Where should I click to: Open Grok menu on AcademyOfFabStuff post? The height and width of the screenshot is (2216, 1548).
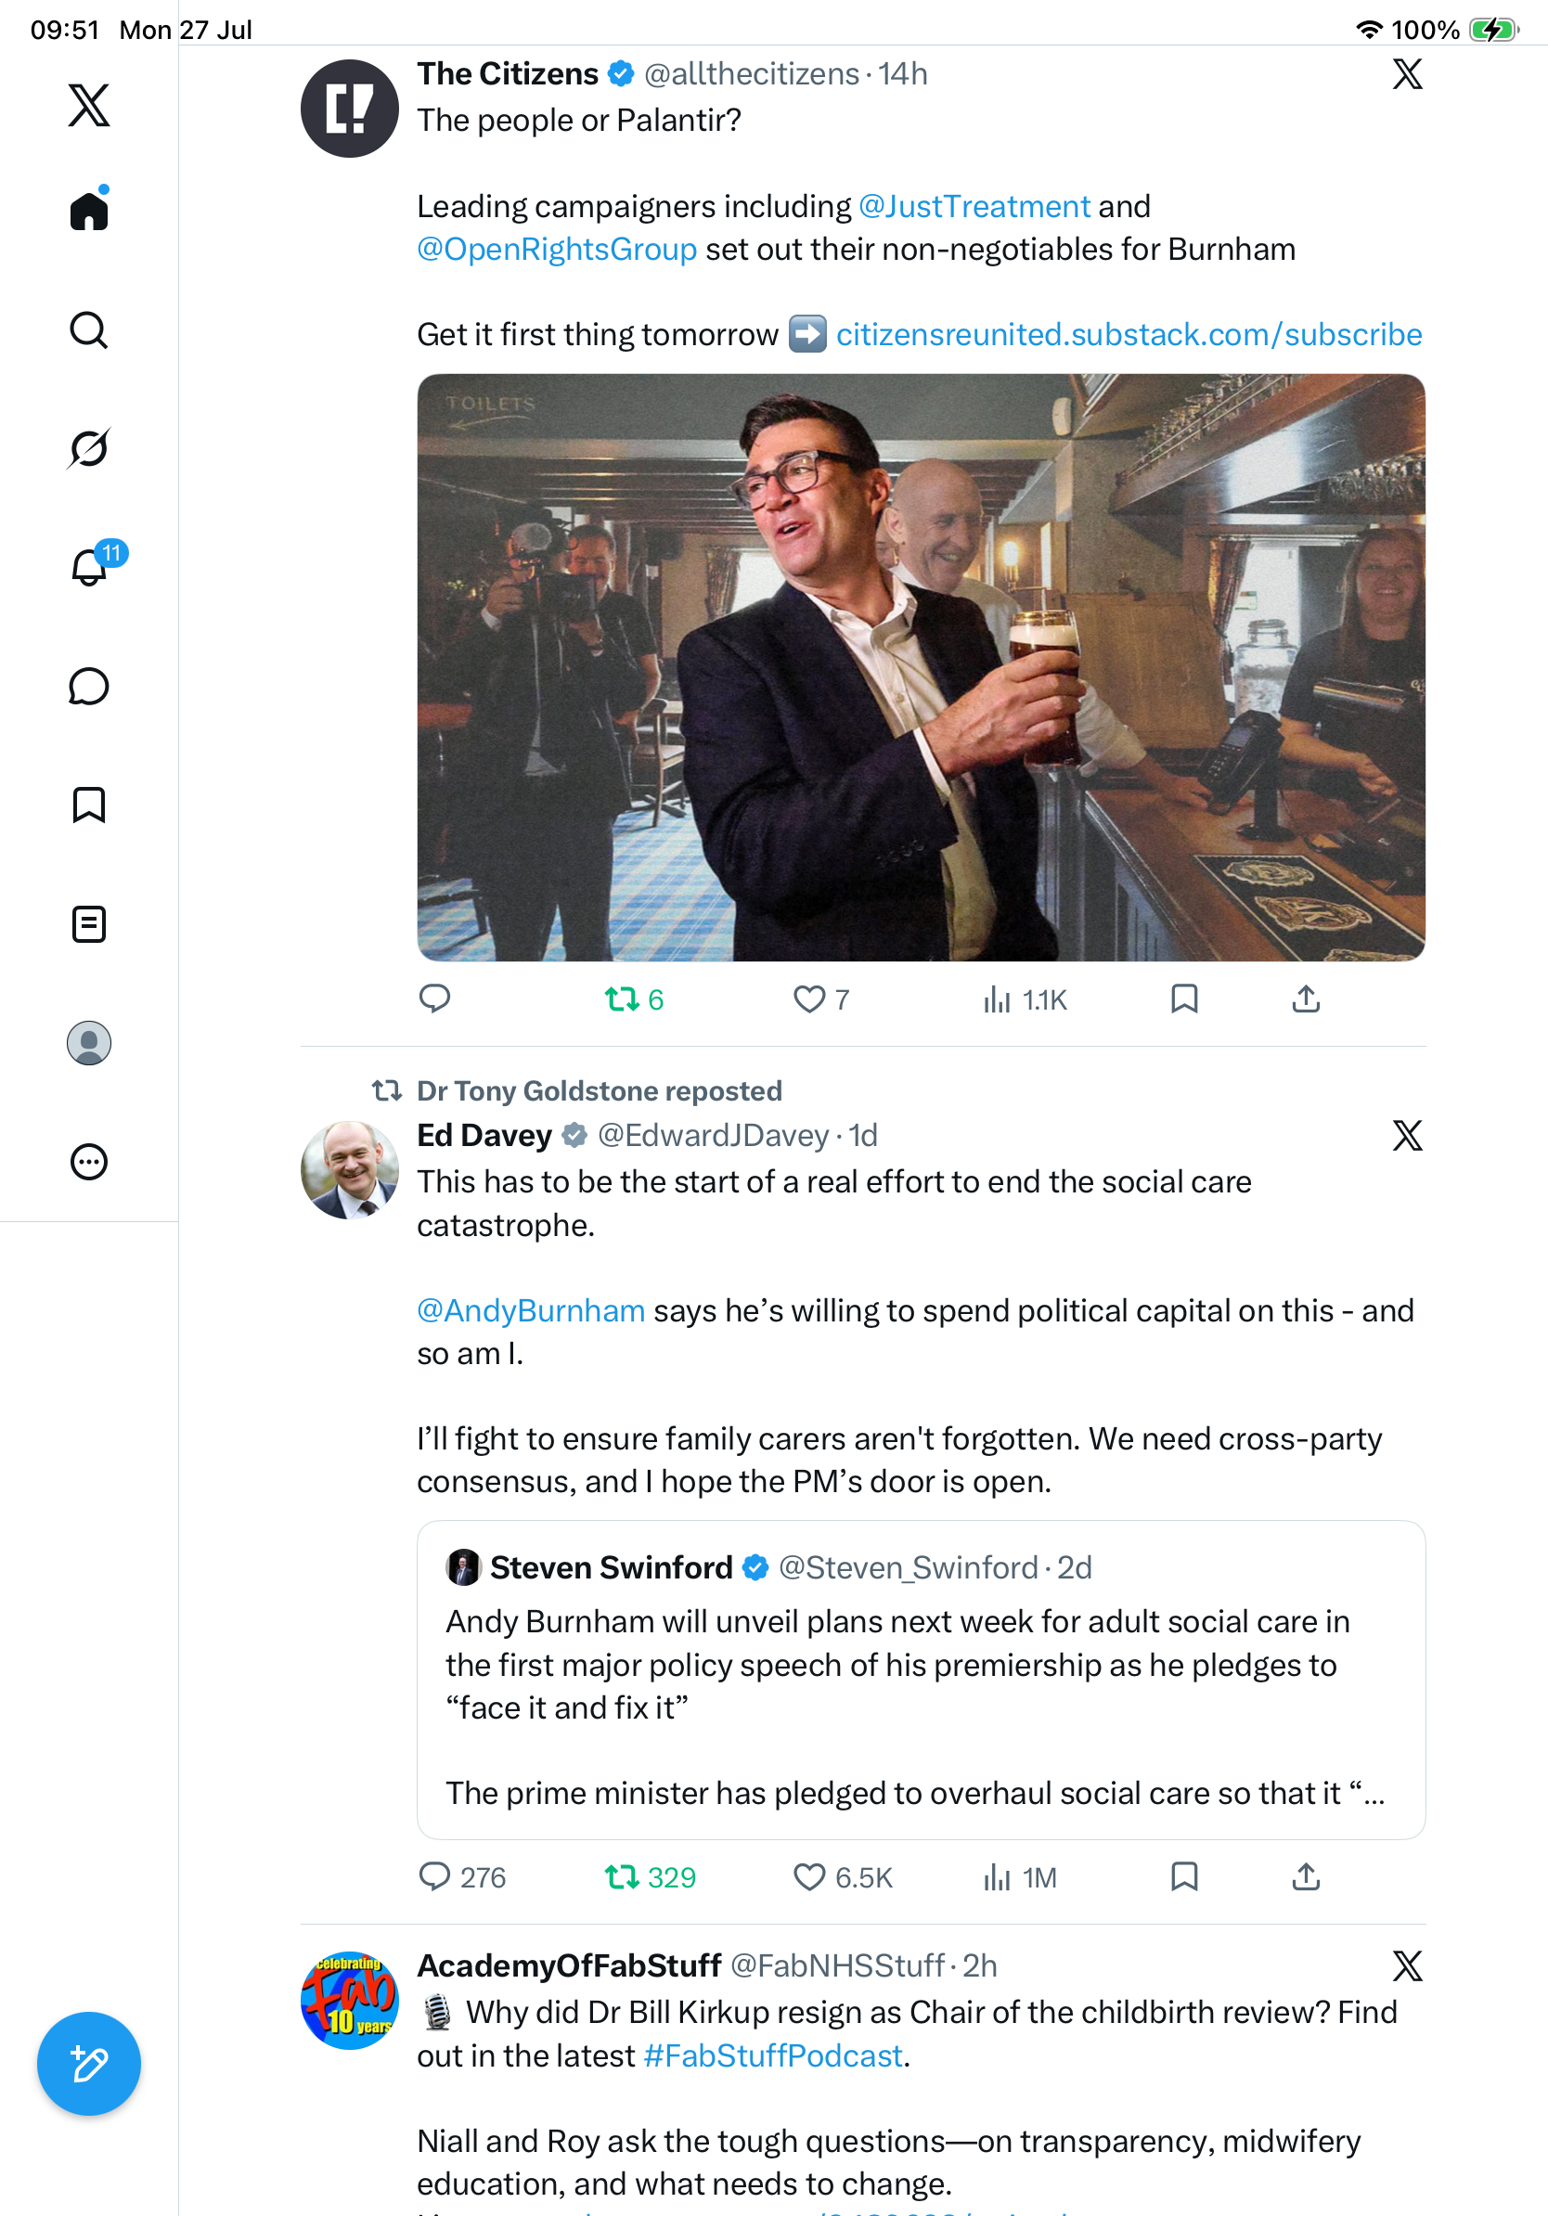pos(1407,1966)
